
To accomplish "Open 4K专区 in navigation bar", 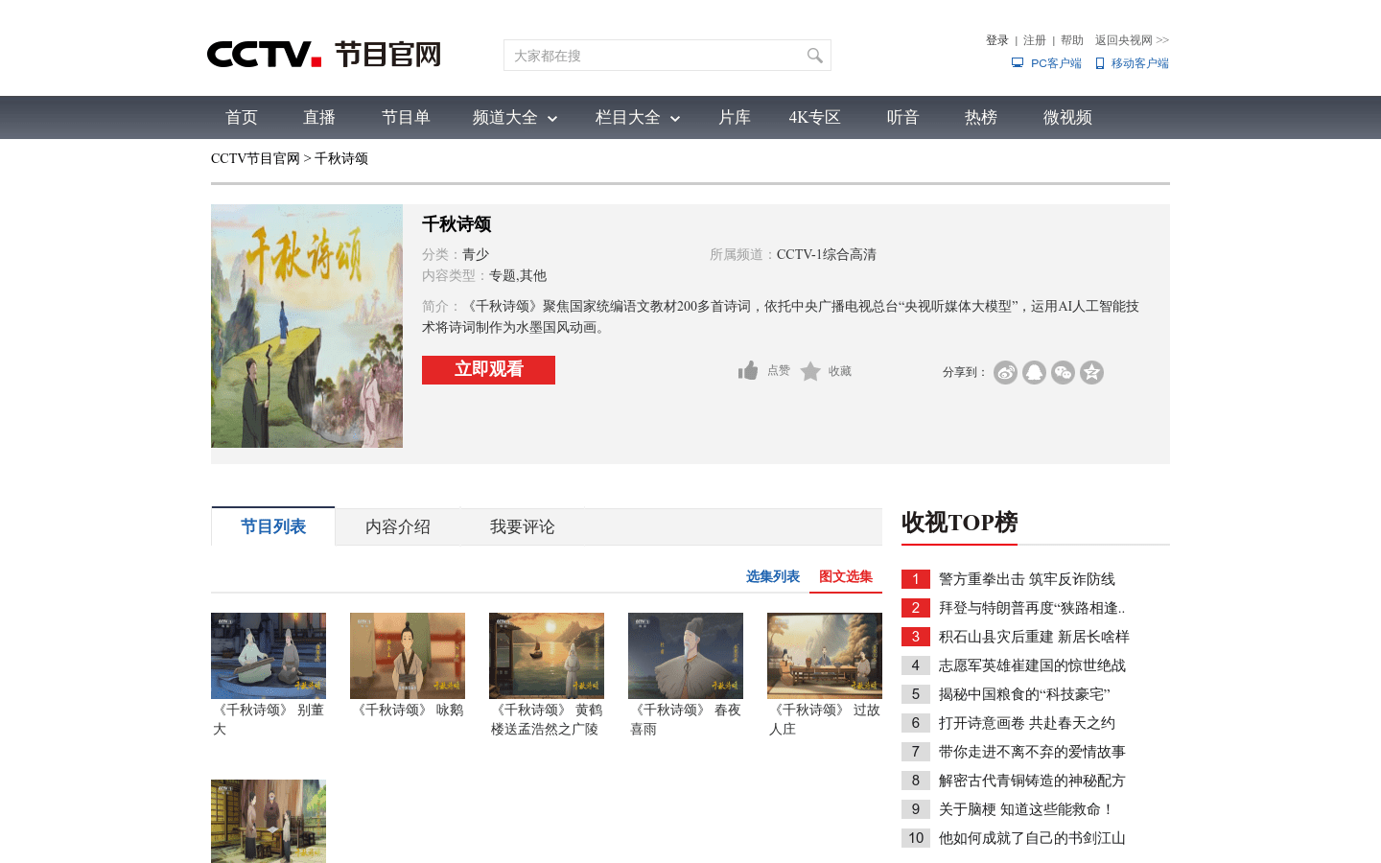I will (814, 118).
